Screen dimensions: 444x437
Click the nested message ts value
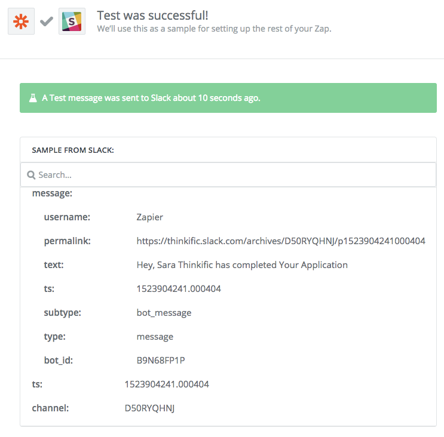(x=179, y=289)
